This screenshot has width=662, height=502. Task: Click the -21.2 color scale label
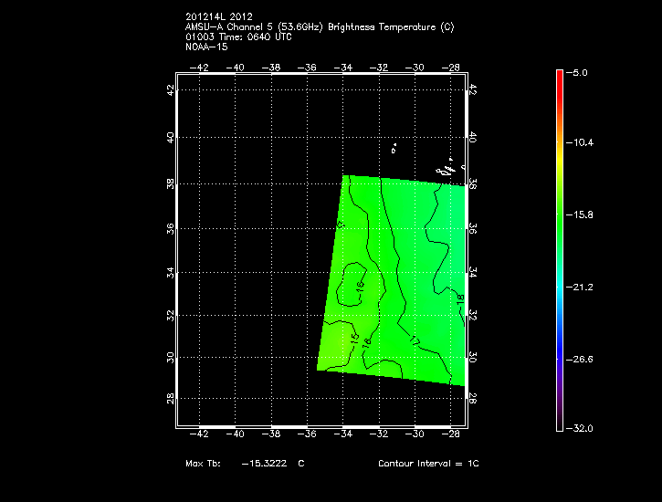pyautogui.click(x=583, y=288)
